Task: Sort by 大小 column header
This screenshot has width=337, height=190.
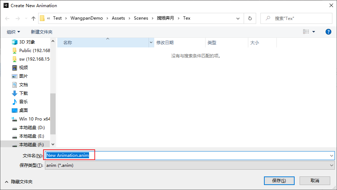Action: [263, 43]
